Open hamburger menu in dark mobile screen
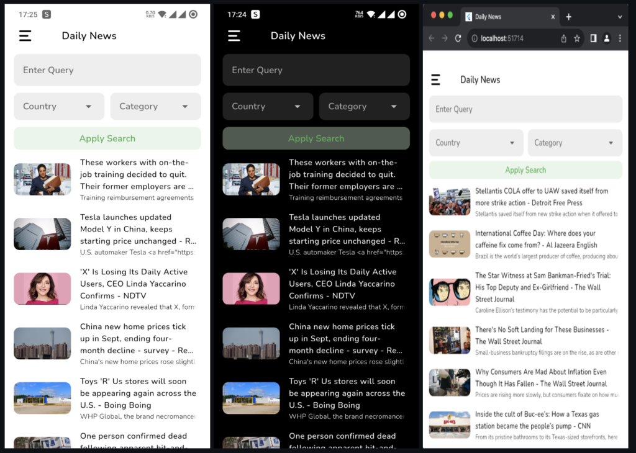This screenshot has width=636, height=453. tap(234, 35)
